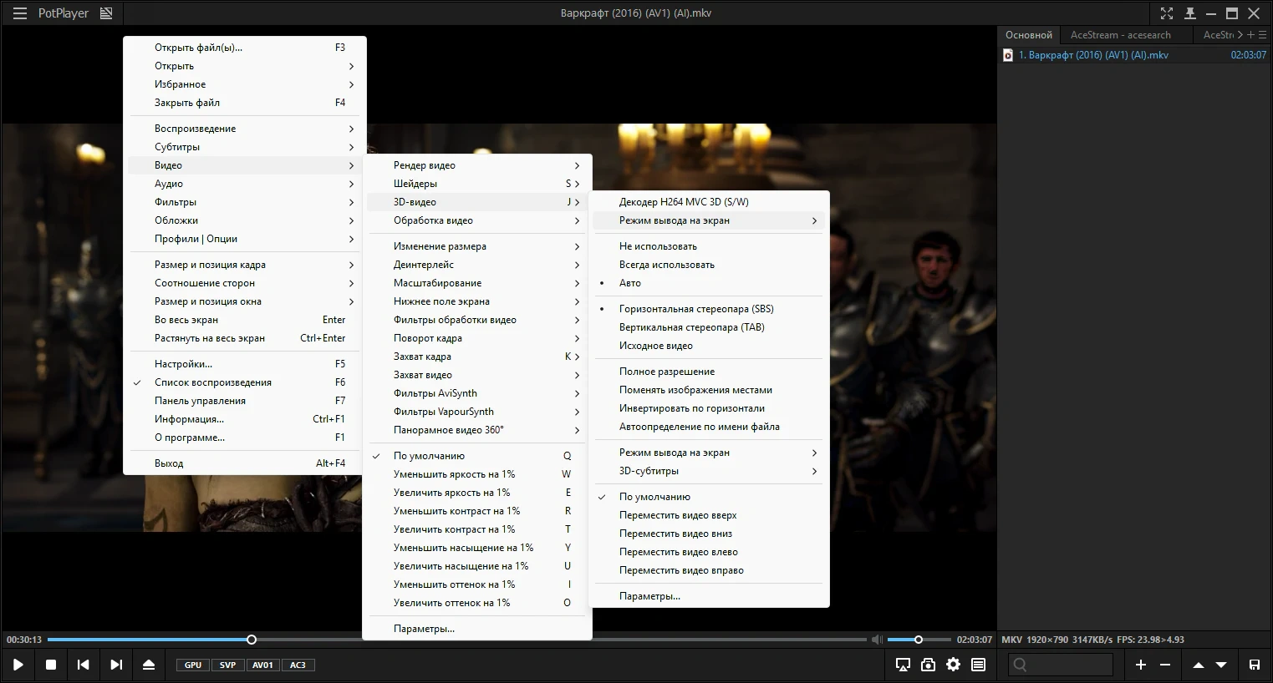Click the GPU indicator badge

[193, 665]
